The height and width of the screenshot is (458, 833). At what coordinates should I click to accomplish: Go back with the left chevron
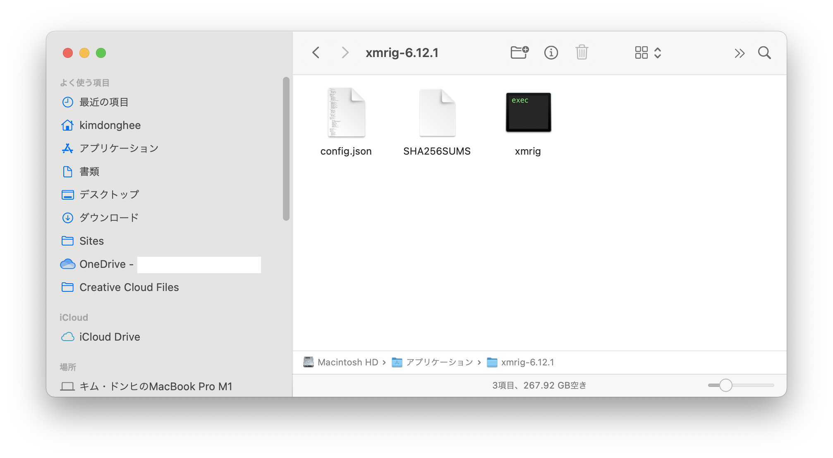tap(316, 52)
